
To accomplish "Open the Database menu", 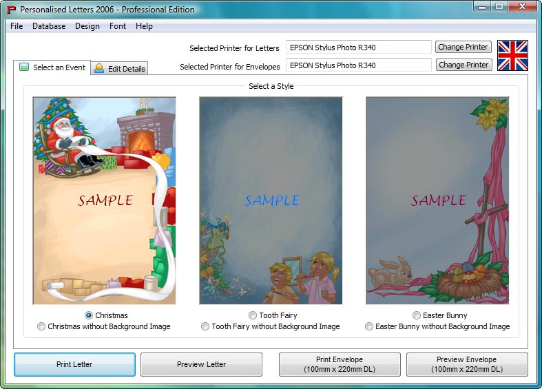I will [x=49, y=26].
